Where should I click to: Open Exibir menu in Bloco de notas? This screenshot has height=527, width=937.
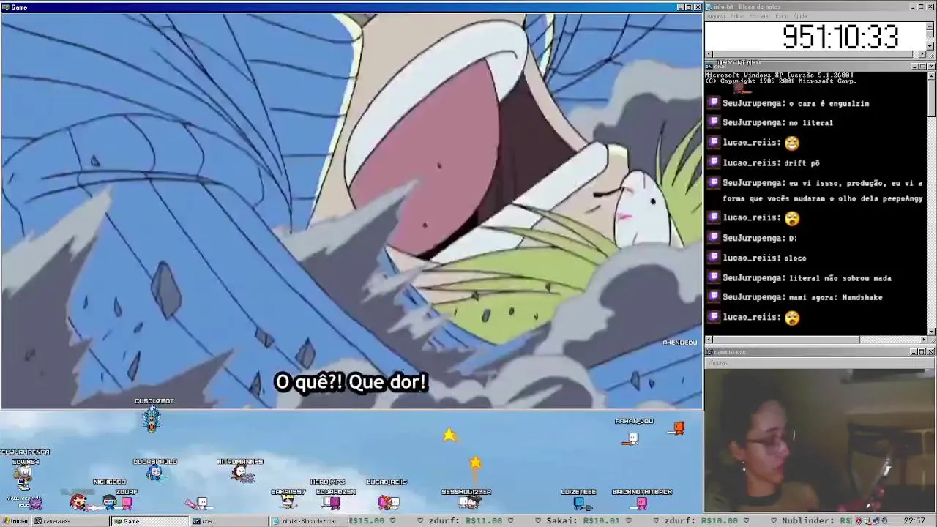[x=782, y=16]
